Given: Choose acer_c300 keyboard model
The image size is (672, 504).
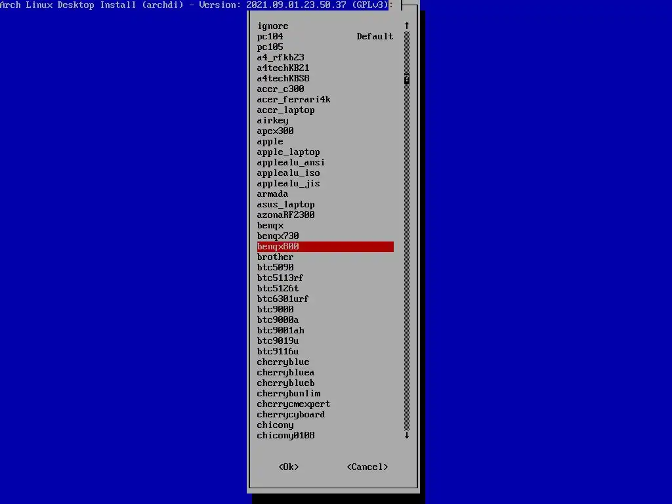Looking at the screenshot, I should [325, 89].
